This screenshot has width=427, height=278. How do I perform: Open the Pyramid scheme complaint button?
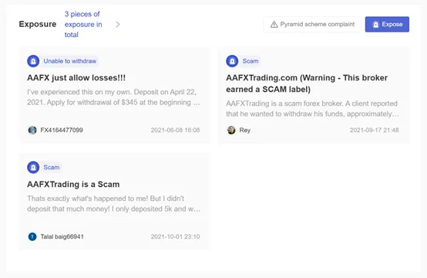pos(312,24)
